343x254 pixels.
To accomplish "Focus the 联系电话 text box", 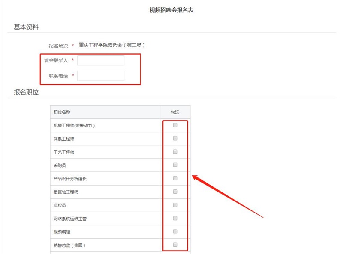I will (x=101, y=76).
